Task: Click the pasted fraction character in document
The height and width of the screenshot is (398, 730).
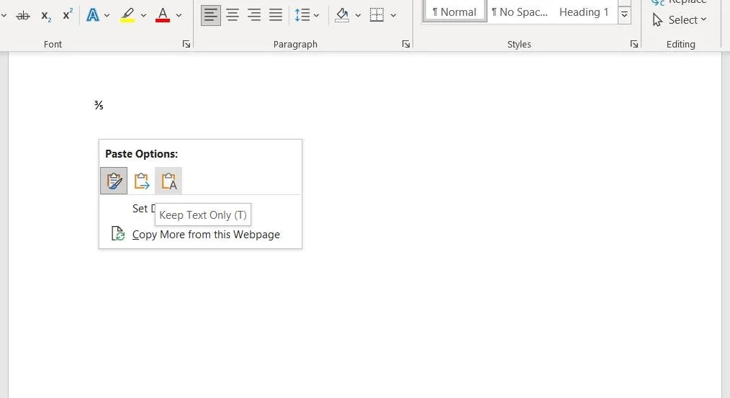Action: pos(99,105)
